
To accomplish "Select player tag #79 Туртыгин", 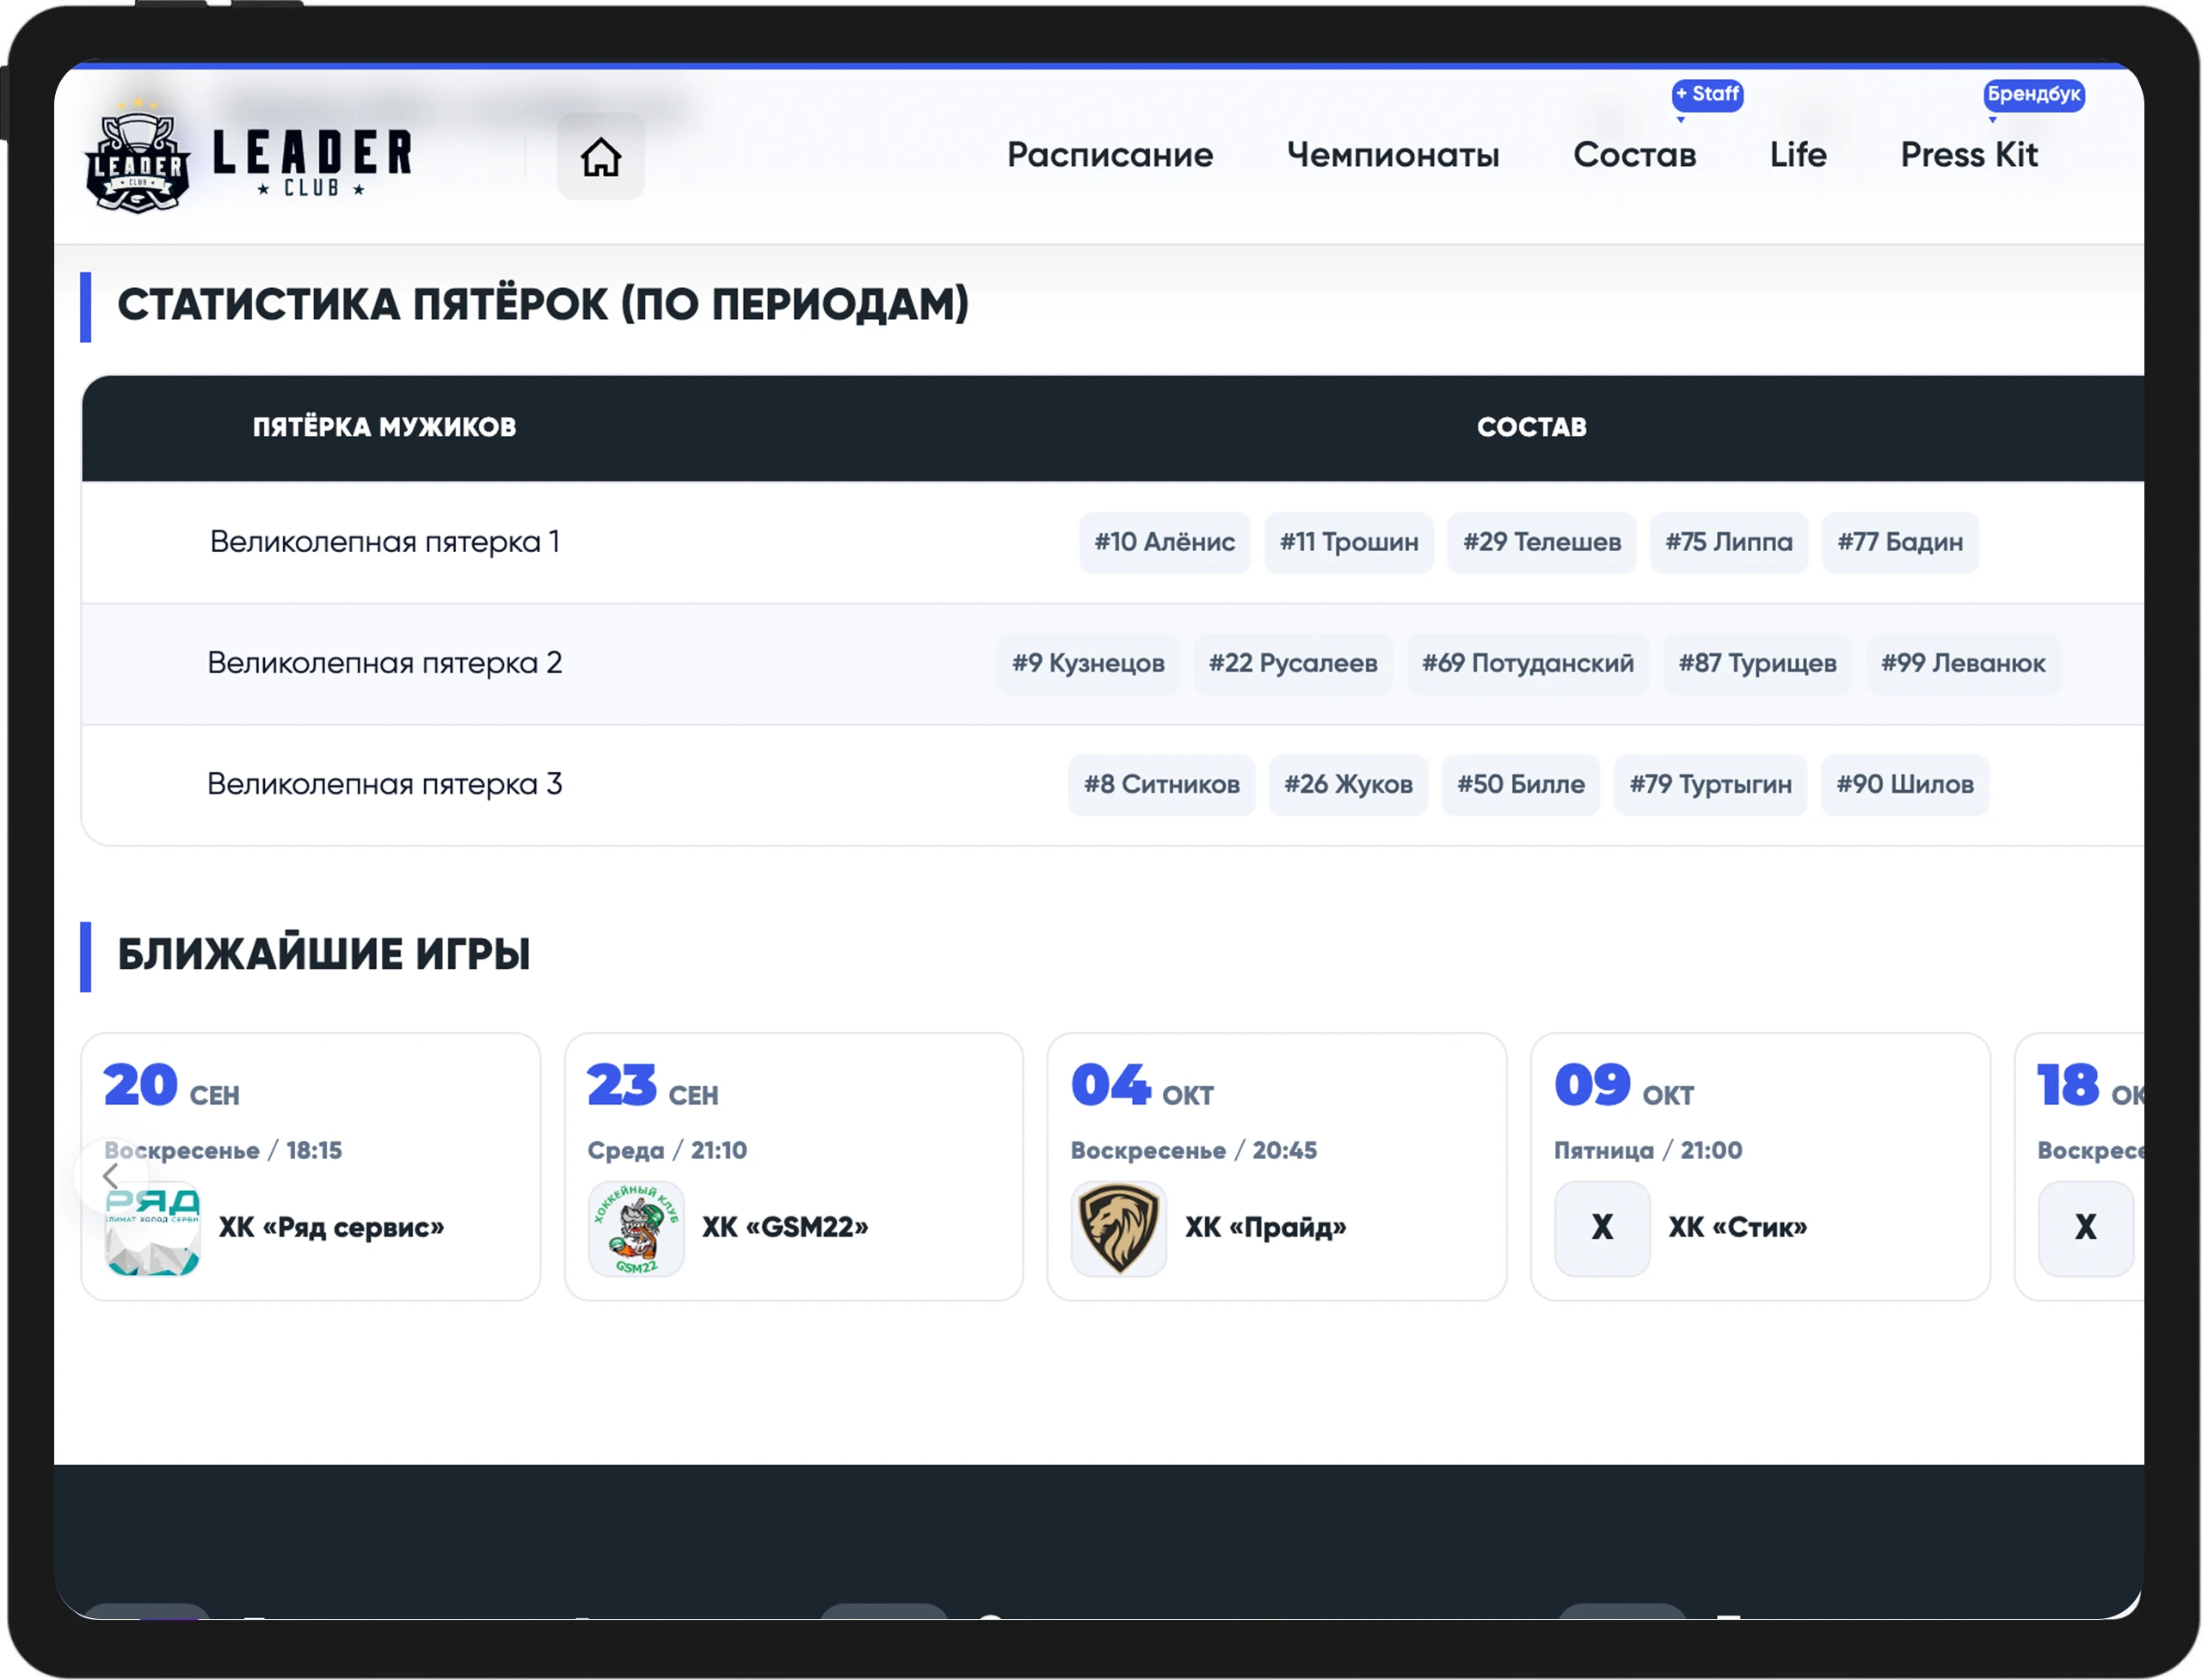I will point(1710,784).
